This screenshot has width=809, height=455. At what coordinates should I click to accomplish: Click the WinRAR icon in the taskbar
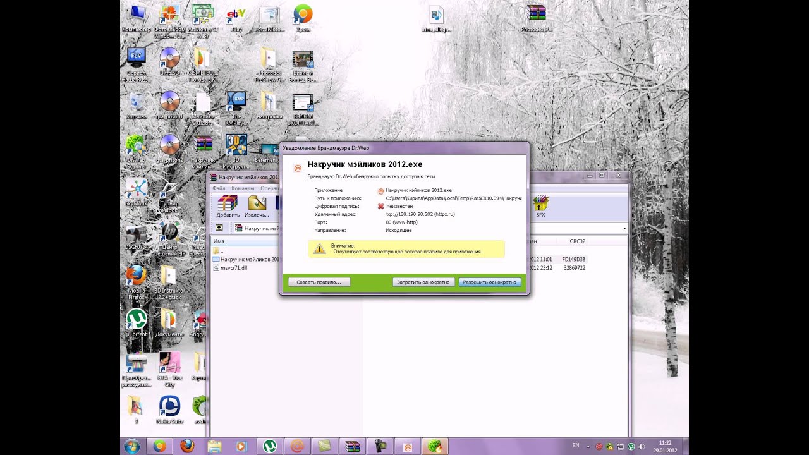pos(352,446)
